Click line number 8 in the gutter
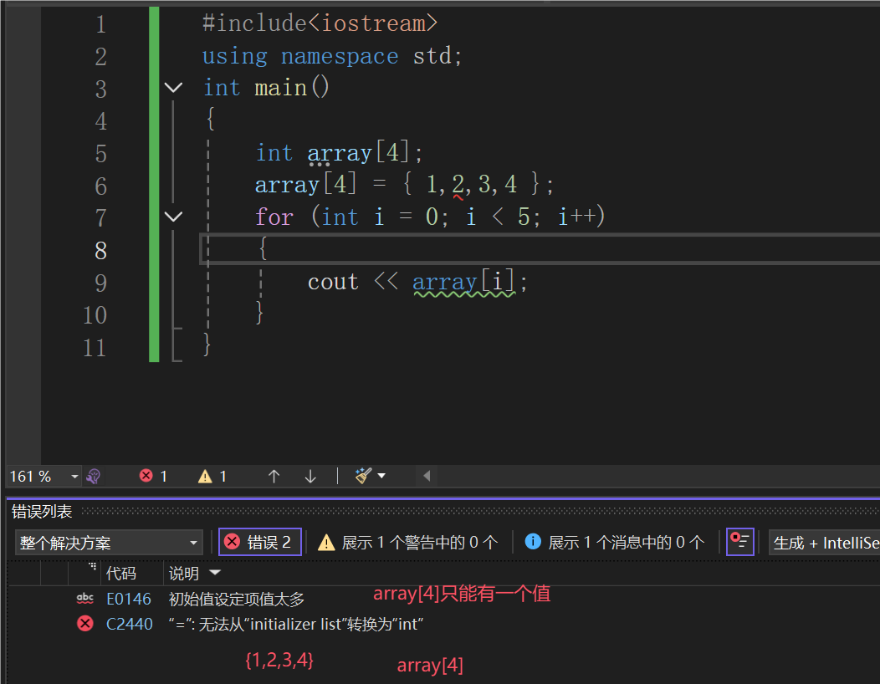Screen dimensions: 880x684 click(x=101, y=250)
